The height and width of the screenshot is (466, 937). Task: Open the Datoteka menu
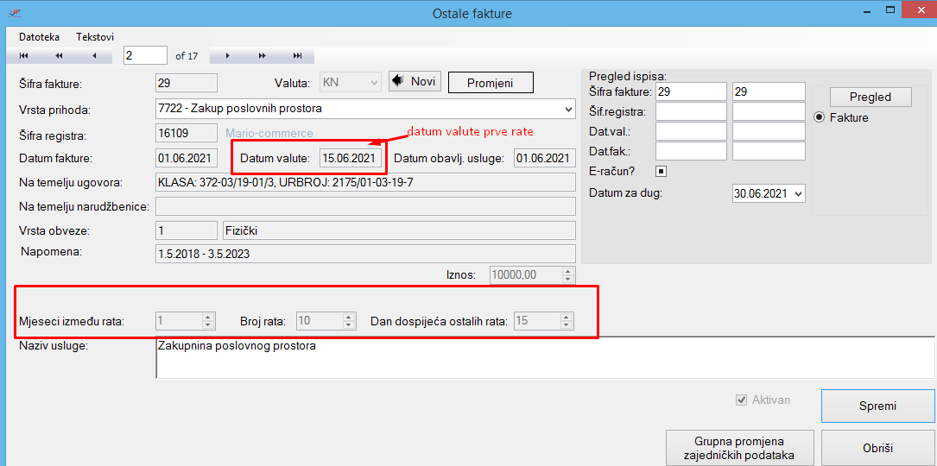[39, 37]
